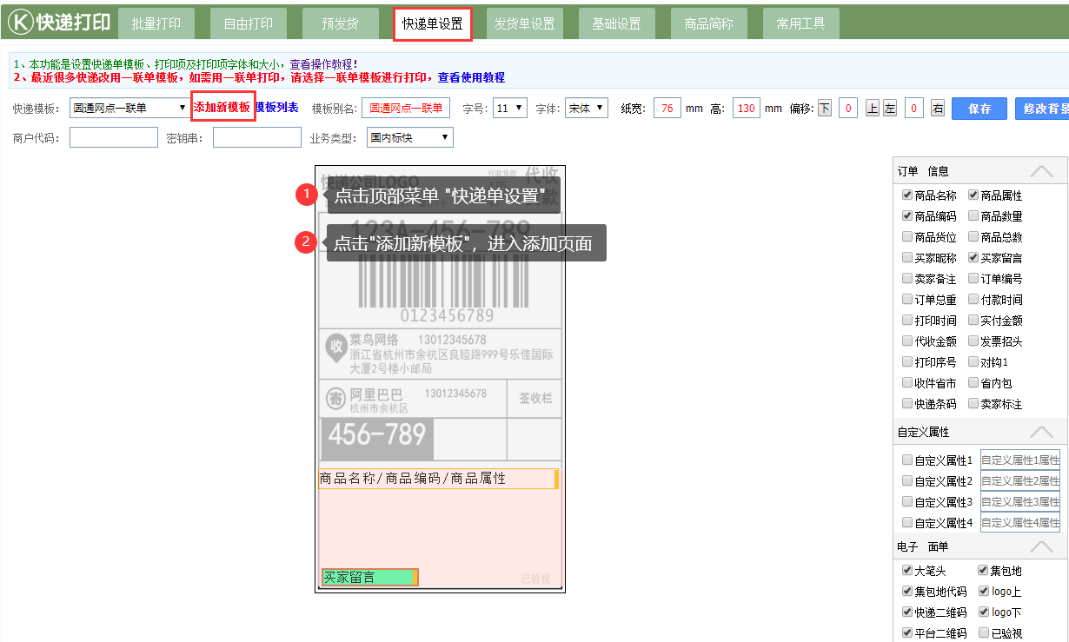Toggle 商品名称 checkbox
Viewport: 1069px width, 642px height.
click(907, 195)
